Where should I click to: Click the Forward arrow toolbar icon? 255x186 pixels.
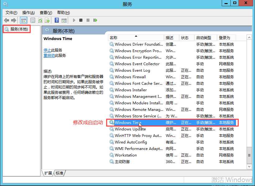coord(14,20)
